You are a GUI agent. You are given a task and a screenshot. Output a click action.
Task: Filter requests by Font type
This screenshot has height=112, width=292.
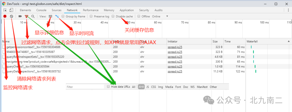point(178,87)
